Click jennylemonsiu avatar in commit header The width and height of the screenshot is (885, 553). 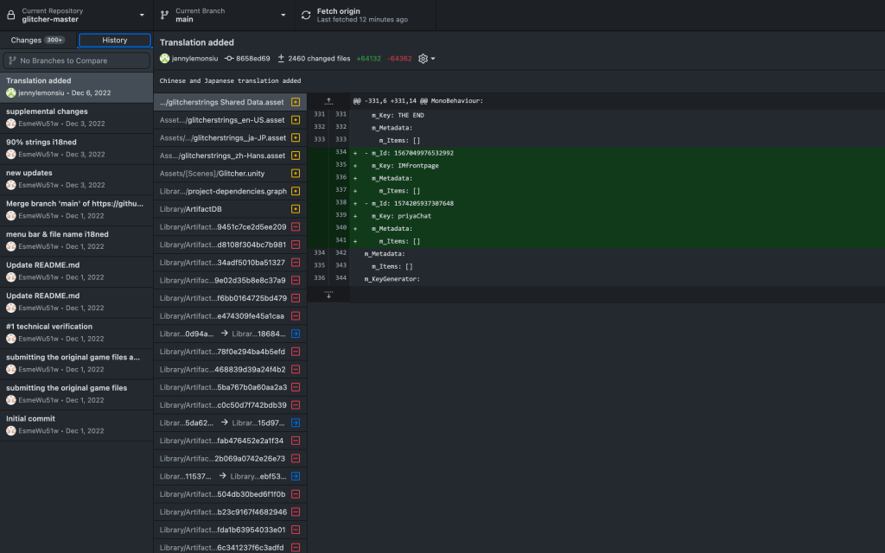click(x=165, y=59)
